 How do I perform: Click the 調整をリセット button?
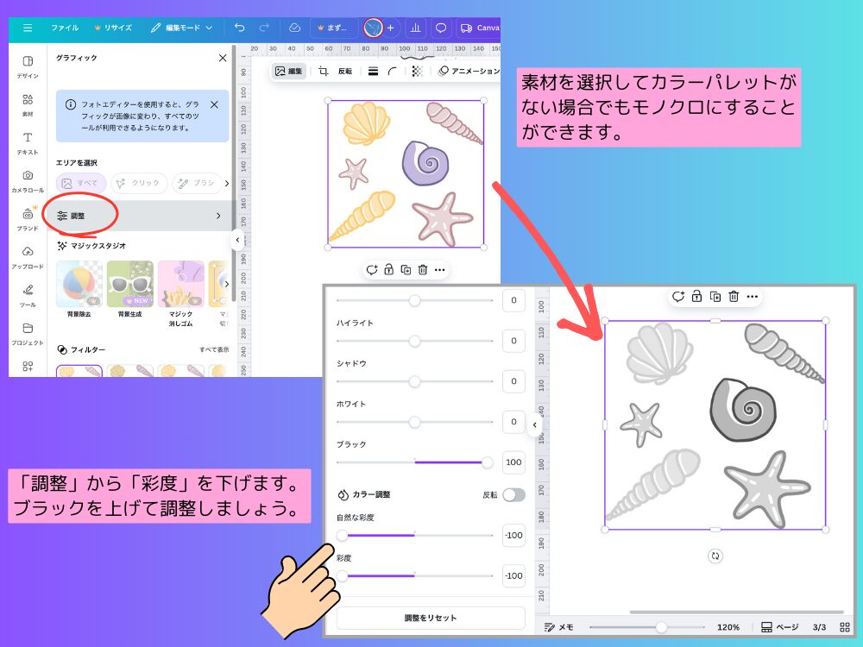point(430,617)
